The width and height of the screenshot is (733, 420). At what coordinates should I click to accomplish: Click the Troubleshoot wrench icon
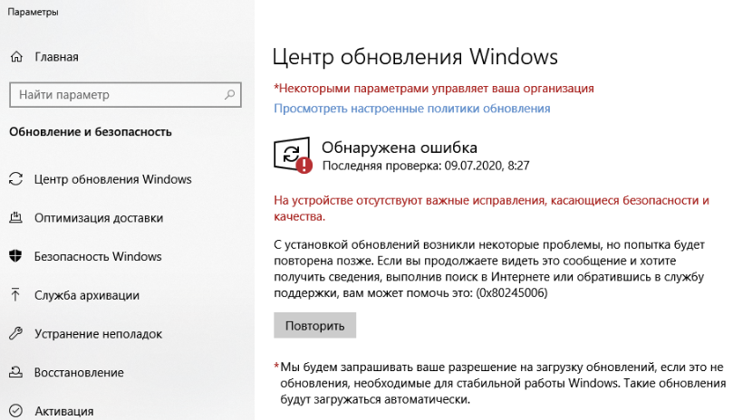16,334
